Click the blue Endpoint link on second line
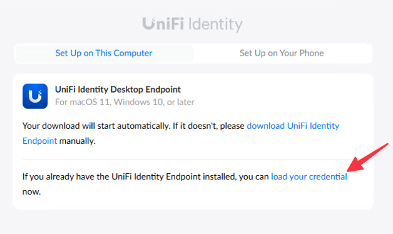Screen dimensions: 393x234 coord(40,141)
